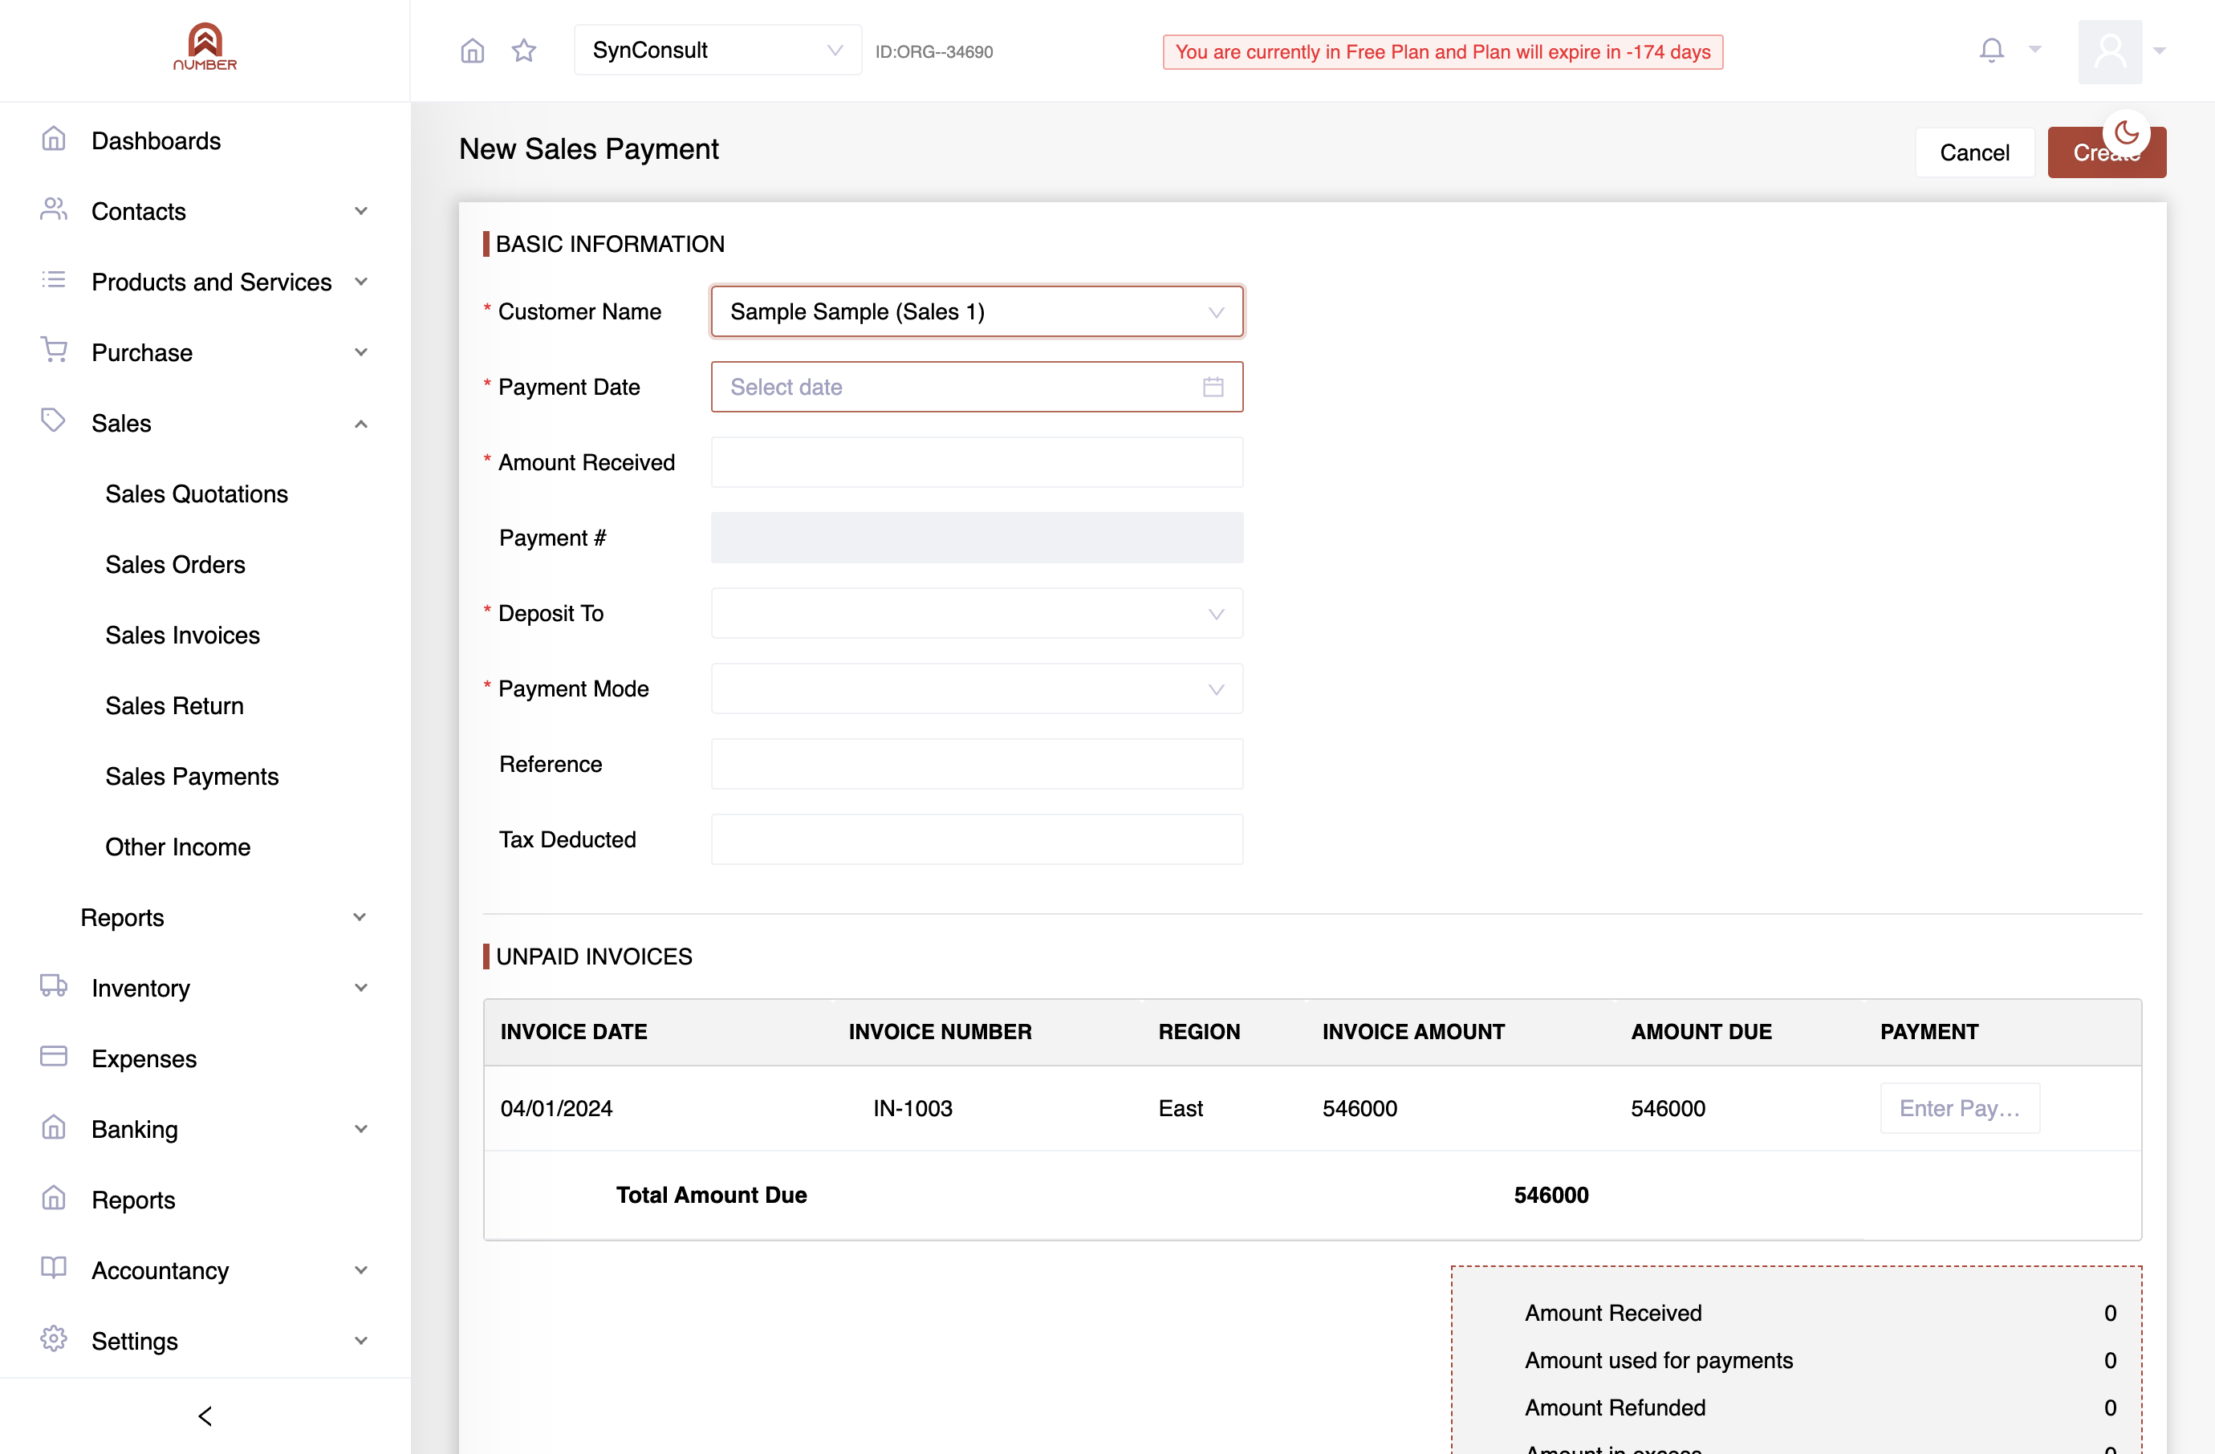Open Sales Return menu item
This screenshot has height=1454, width=2215.
click(x=174, y=706)
